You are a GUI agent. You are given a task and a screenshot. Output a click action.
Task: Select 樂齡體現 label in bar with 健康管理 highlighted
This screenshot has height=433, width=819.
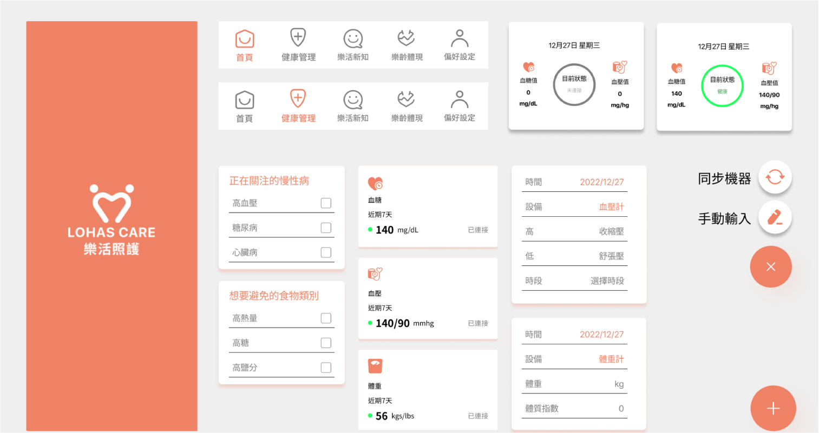tap(407, 118)
